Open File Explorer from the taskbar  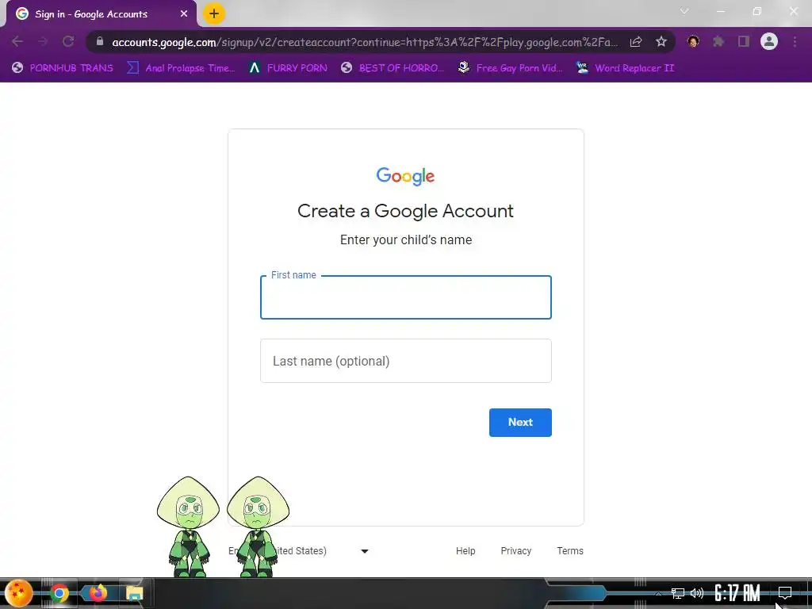[134, 593]
